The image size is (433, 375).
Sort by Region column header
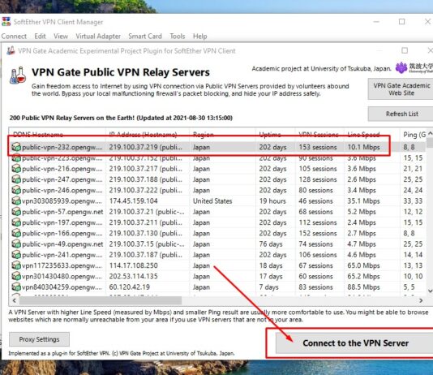(204, 135)
